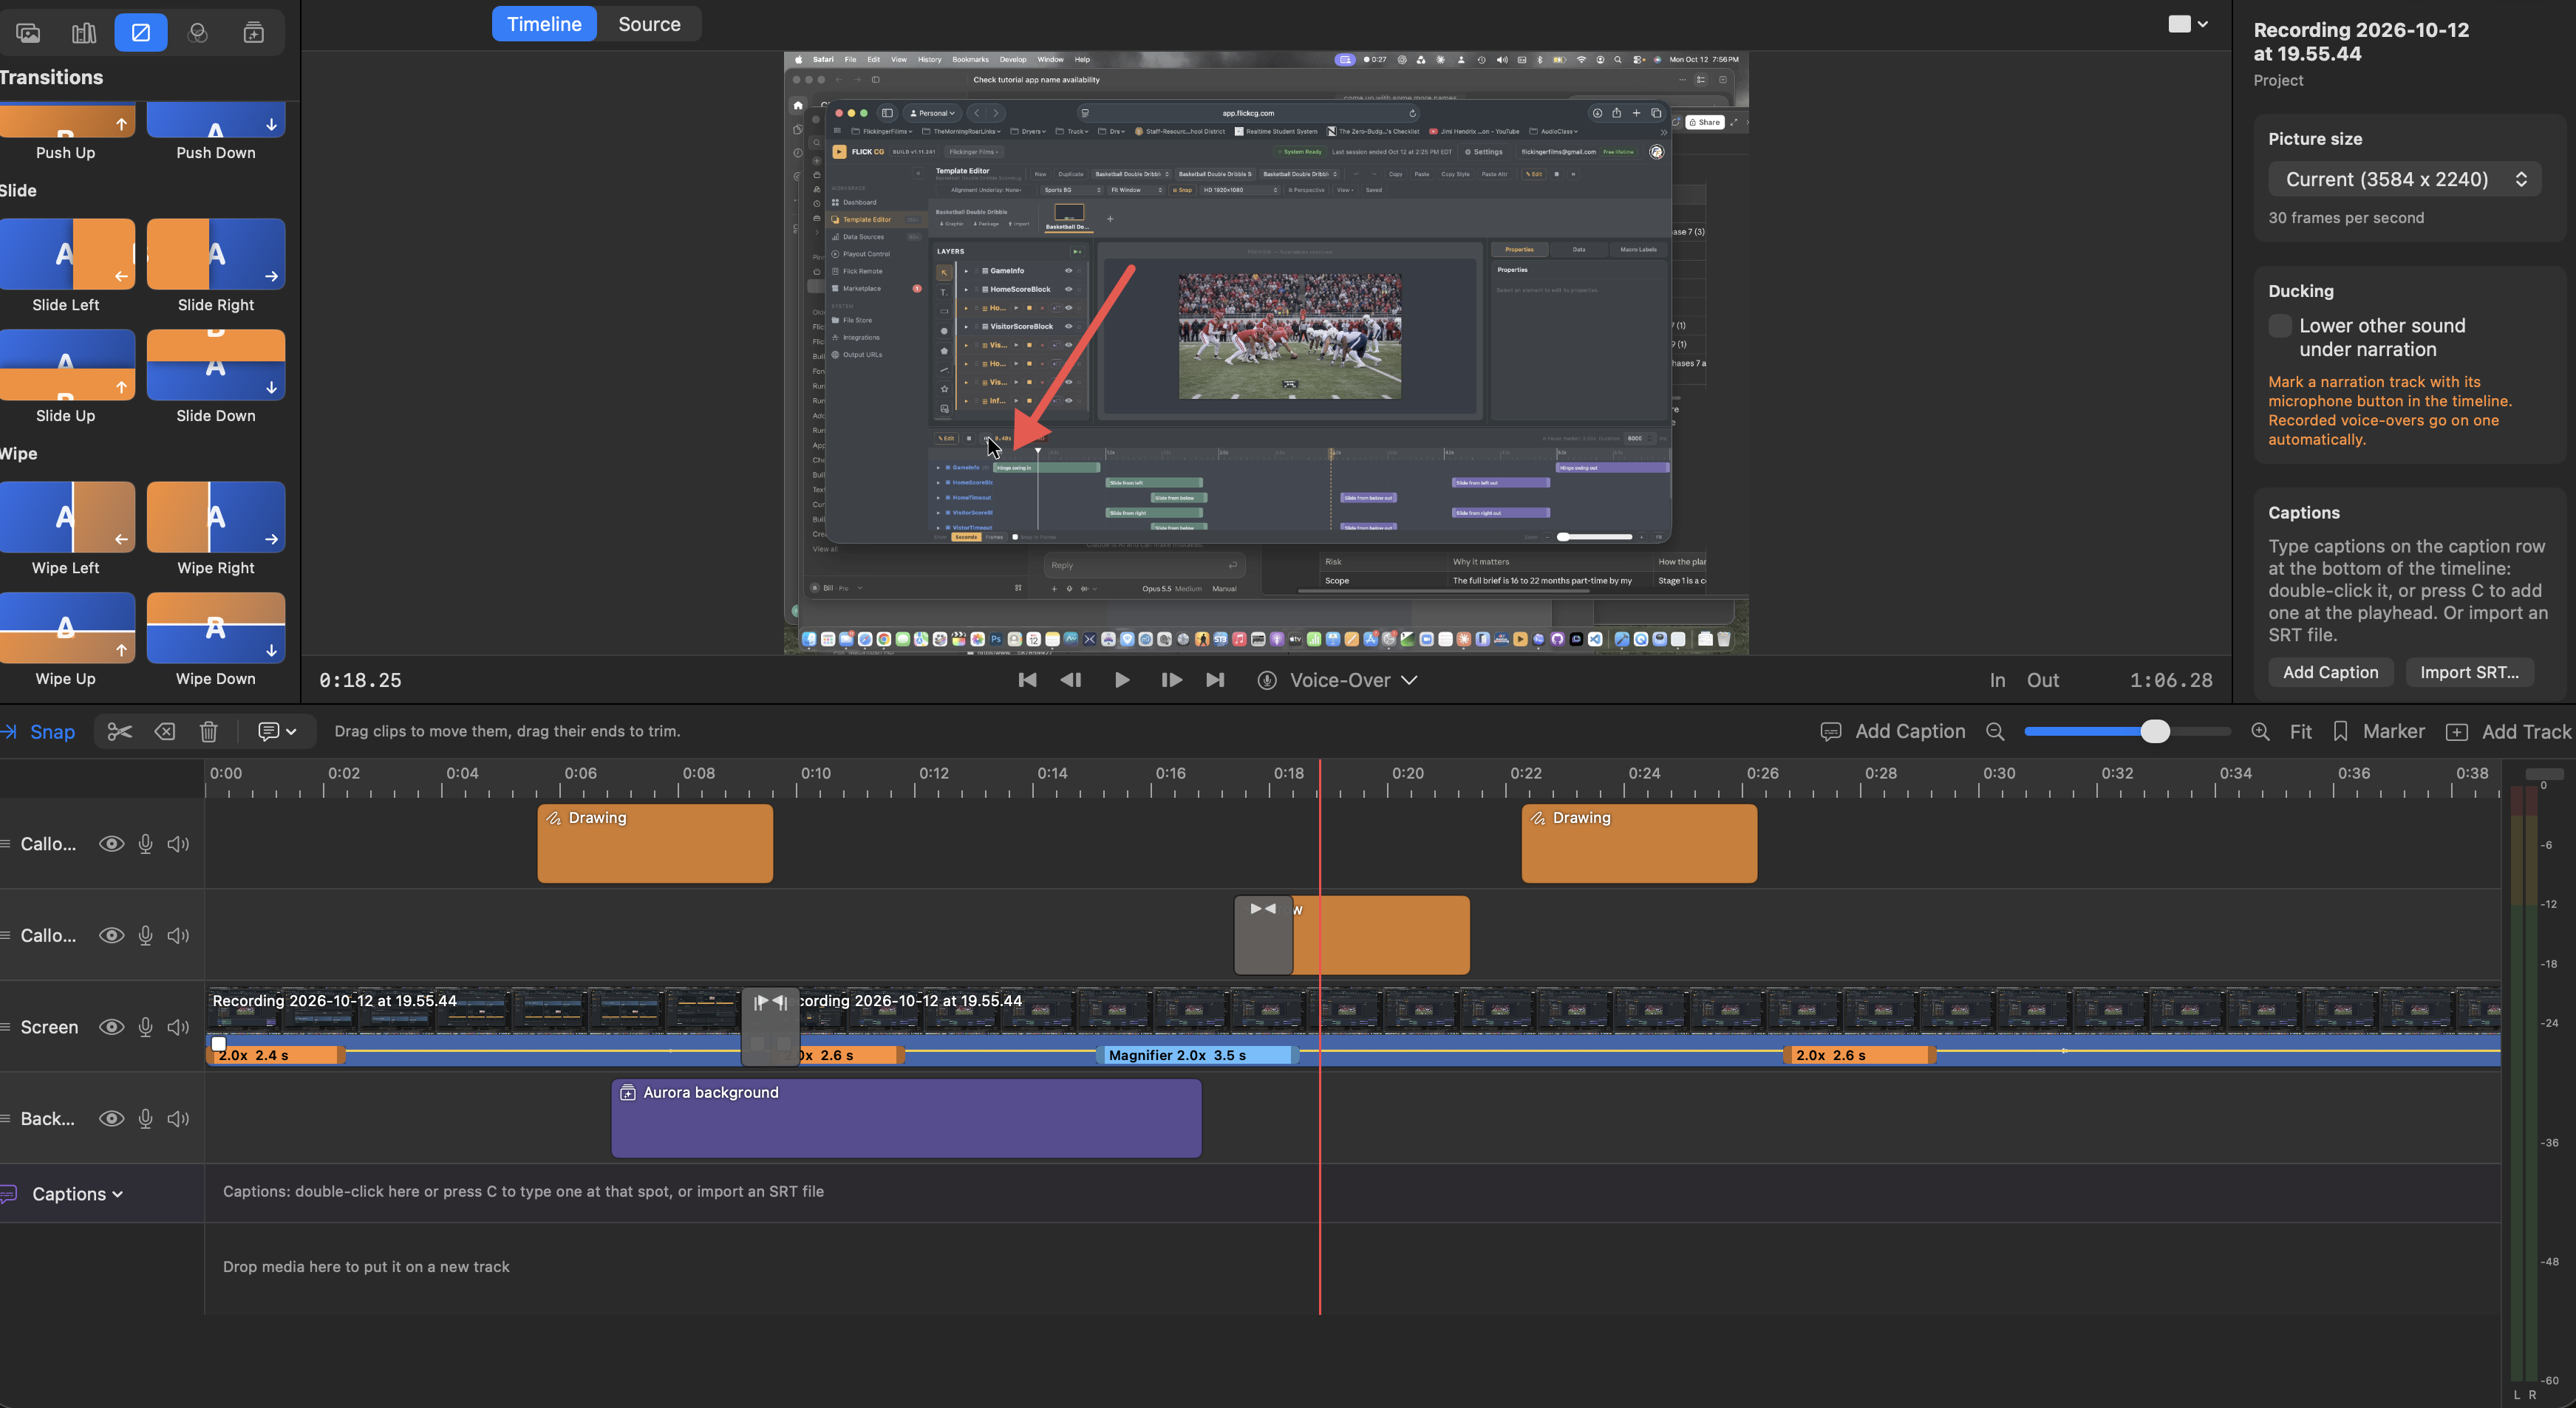Click Add Track in timeline toolbar
2576x1408 pixels.
2508,732
